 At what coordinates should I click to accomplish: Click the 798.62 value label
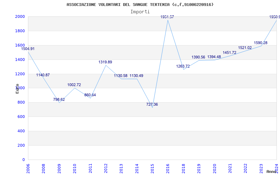(x=59, y=100)
